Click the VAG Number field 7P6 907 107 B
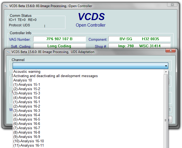The height and width of the screenshot is (148, 182). [59, 39]
